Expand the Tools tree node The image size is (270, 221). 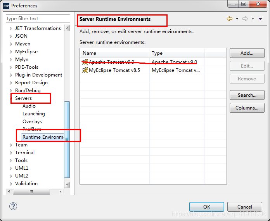click(x=11, y=160)
